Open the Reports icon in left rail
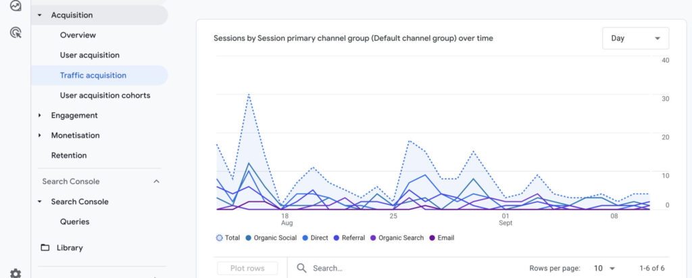The image size is (692, 278). (x=16, y=5)
